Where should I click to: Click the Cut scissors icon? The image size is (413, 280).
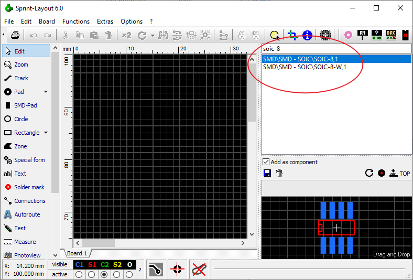(x=66, y=35)
